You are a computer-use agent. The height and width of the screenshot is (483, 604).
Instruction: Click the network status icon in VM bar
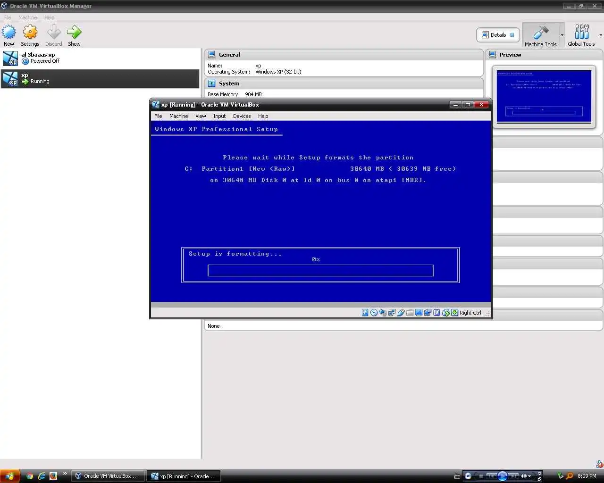pos(392,313)
